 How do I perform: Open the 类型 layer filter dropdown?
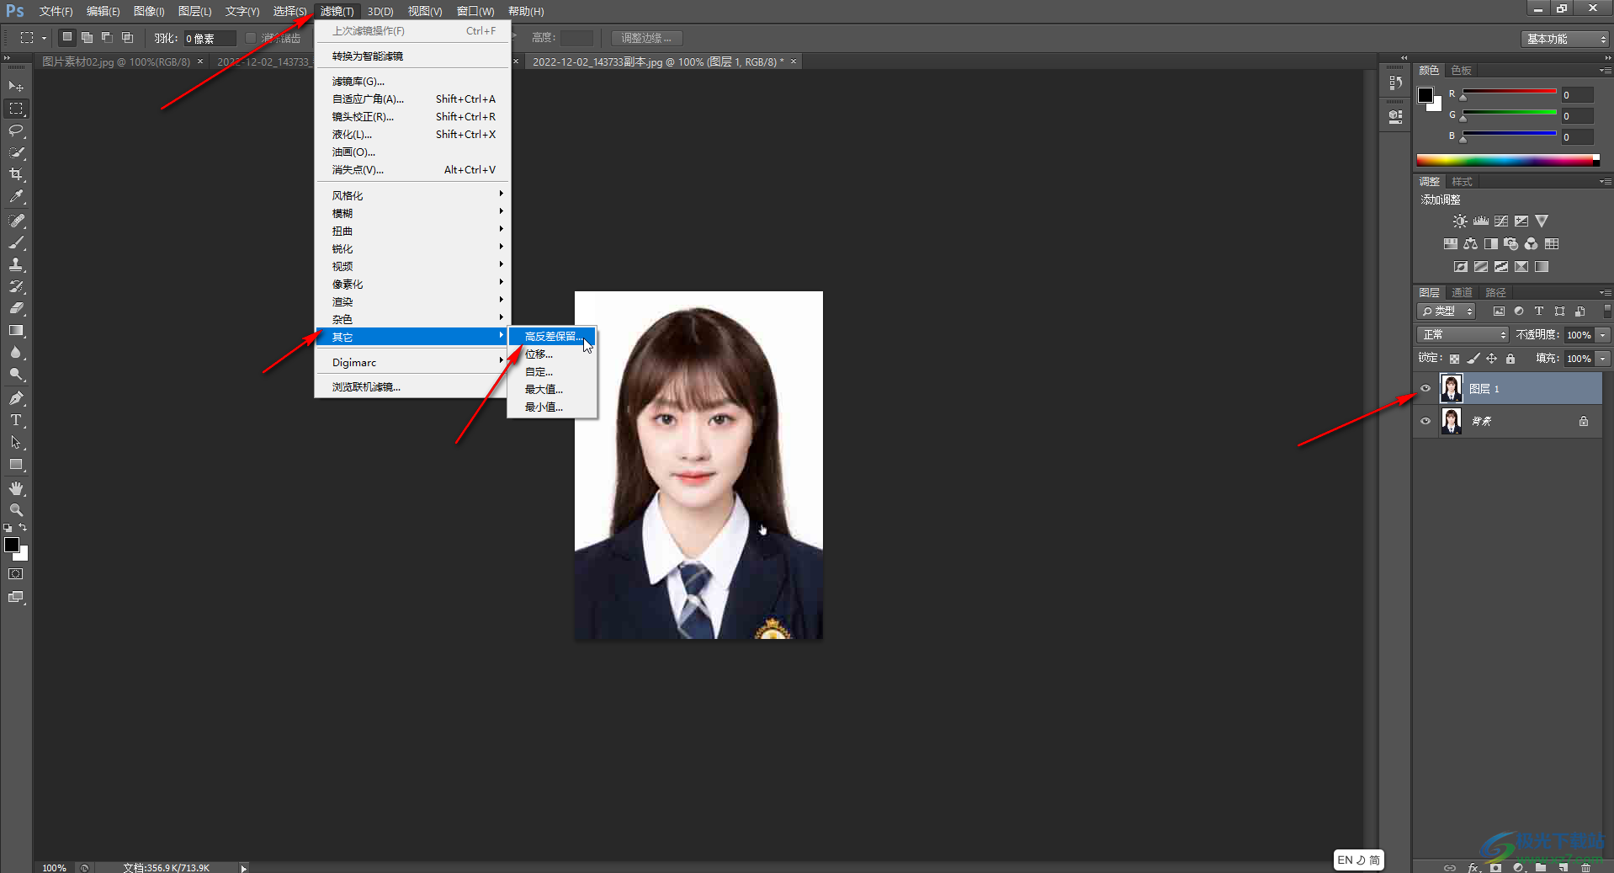(1447, 311)
